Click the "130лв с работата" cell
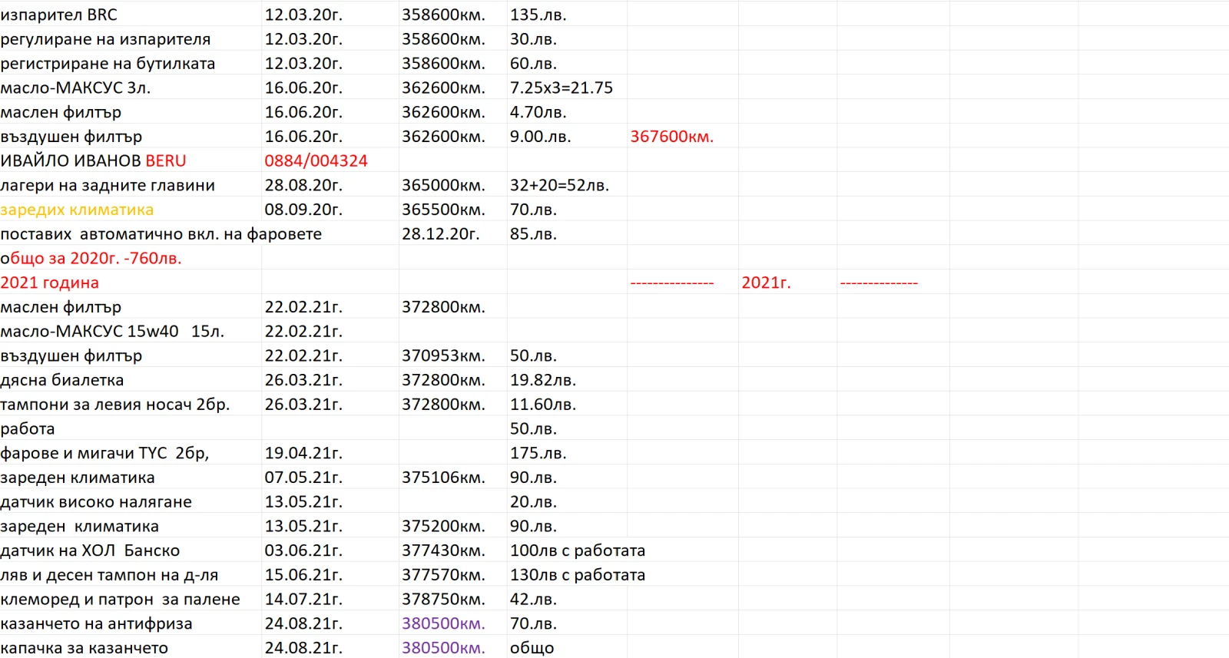The height and width of the screenshot is (658, 1229). (x=578, y=575)
